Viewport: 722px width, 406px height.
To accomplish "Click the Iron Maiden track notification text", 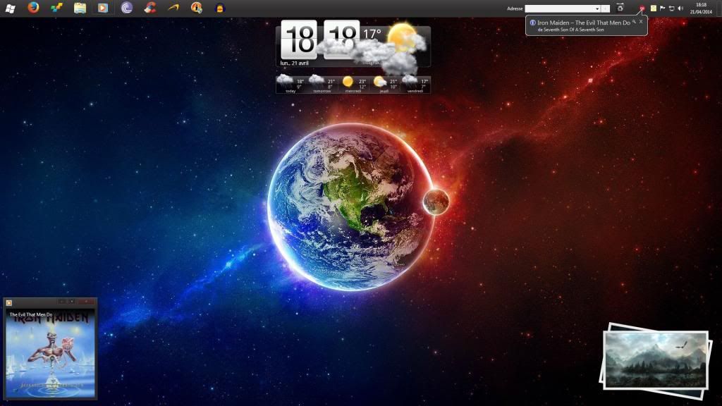I will 583,23.
